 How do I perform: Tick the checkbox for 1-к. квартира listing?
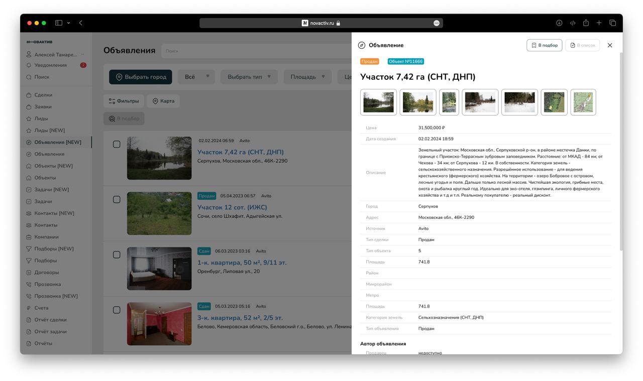117,255
